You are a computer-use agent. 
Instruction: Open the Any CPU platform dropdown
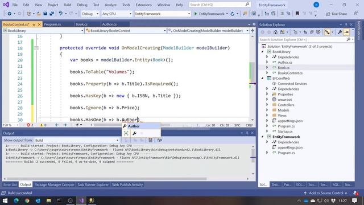117,14
